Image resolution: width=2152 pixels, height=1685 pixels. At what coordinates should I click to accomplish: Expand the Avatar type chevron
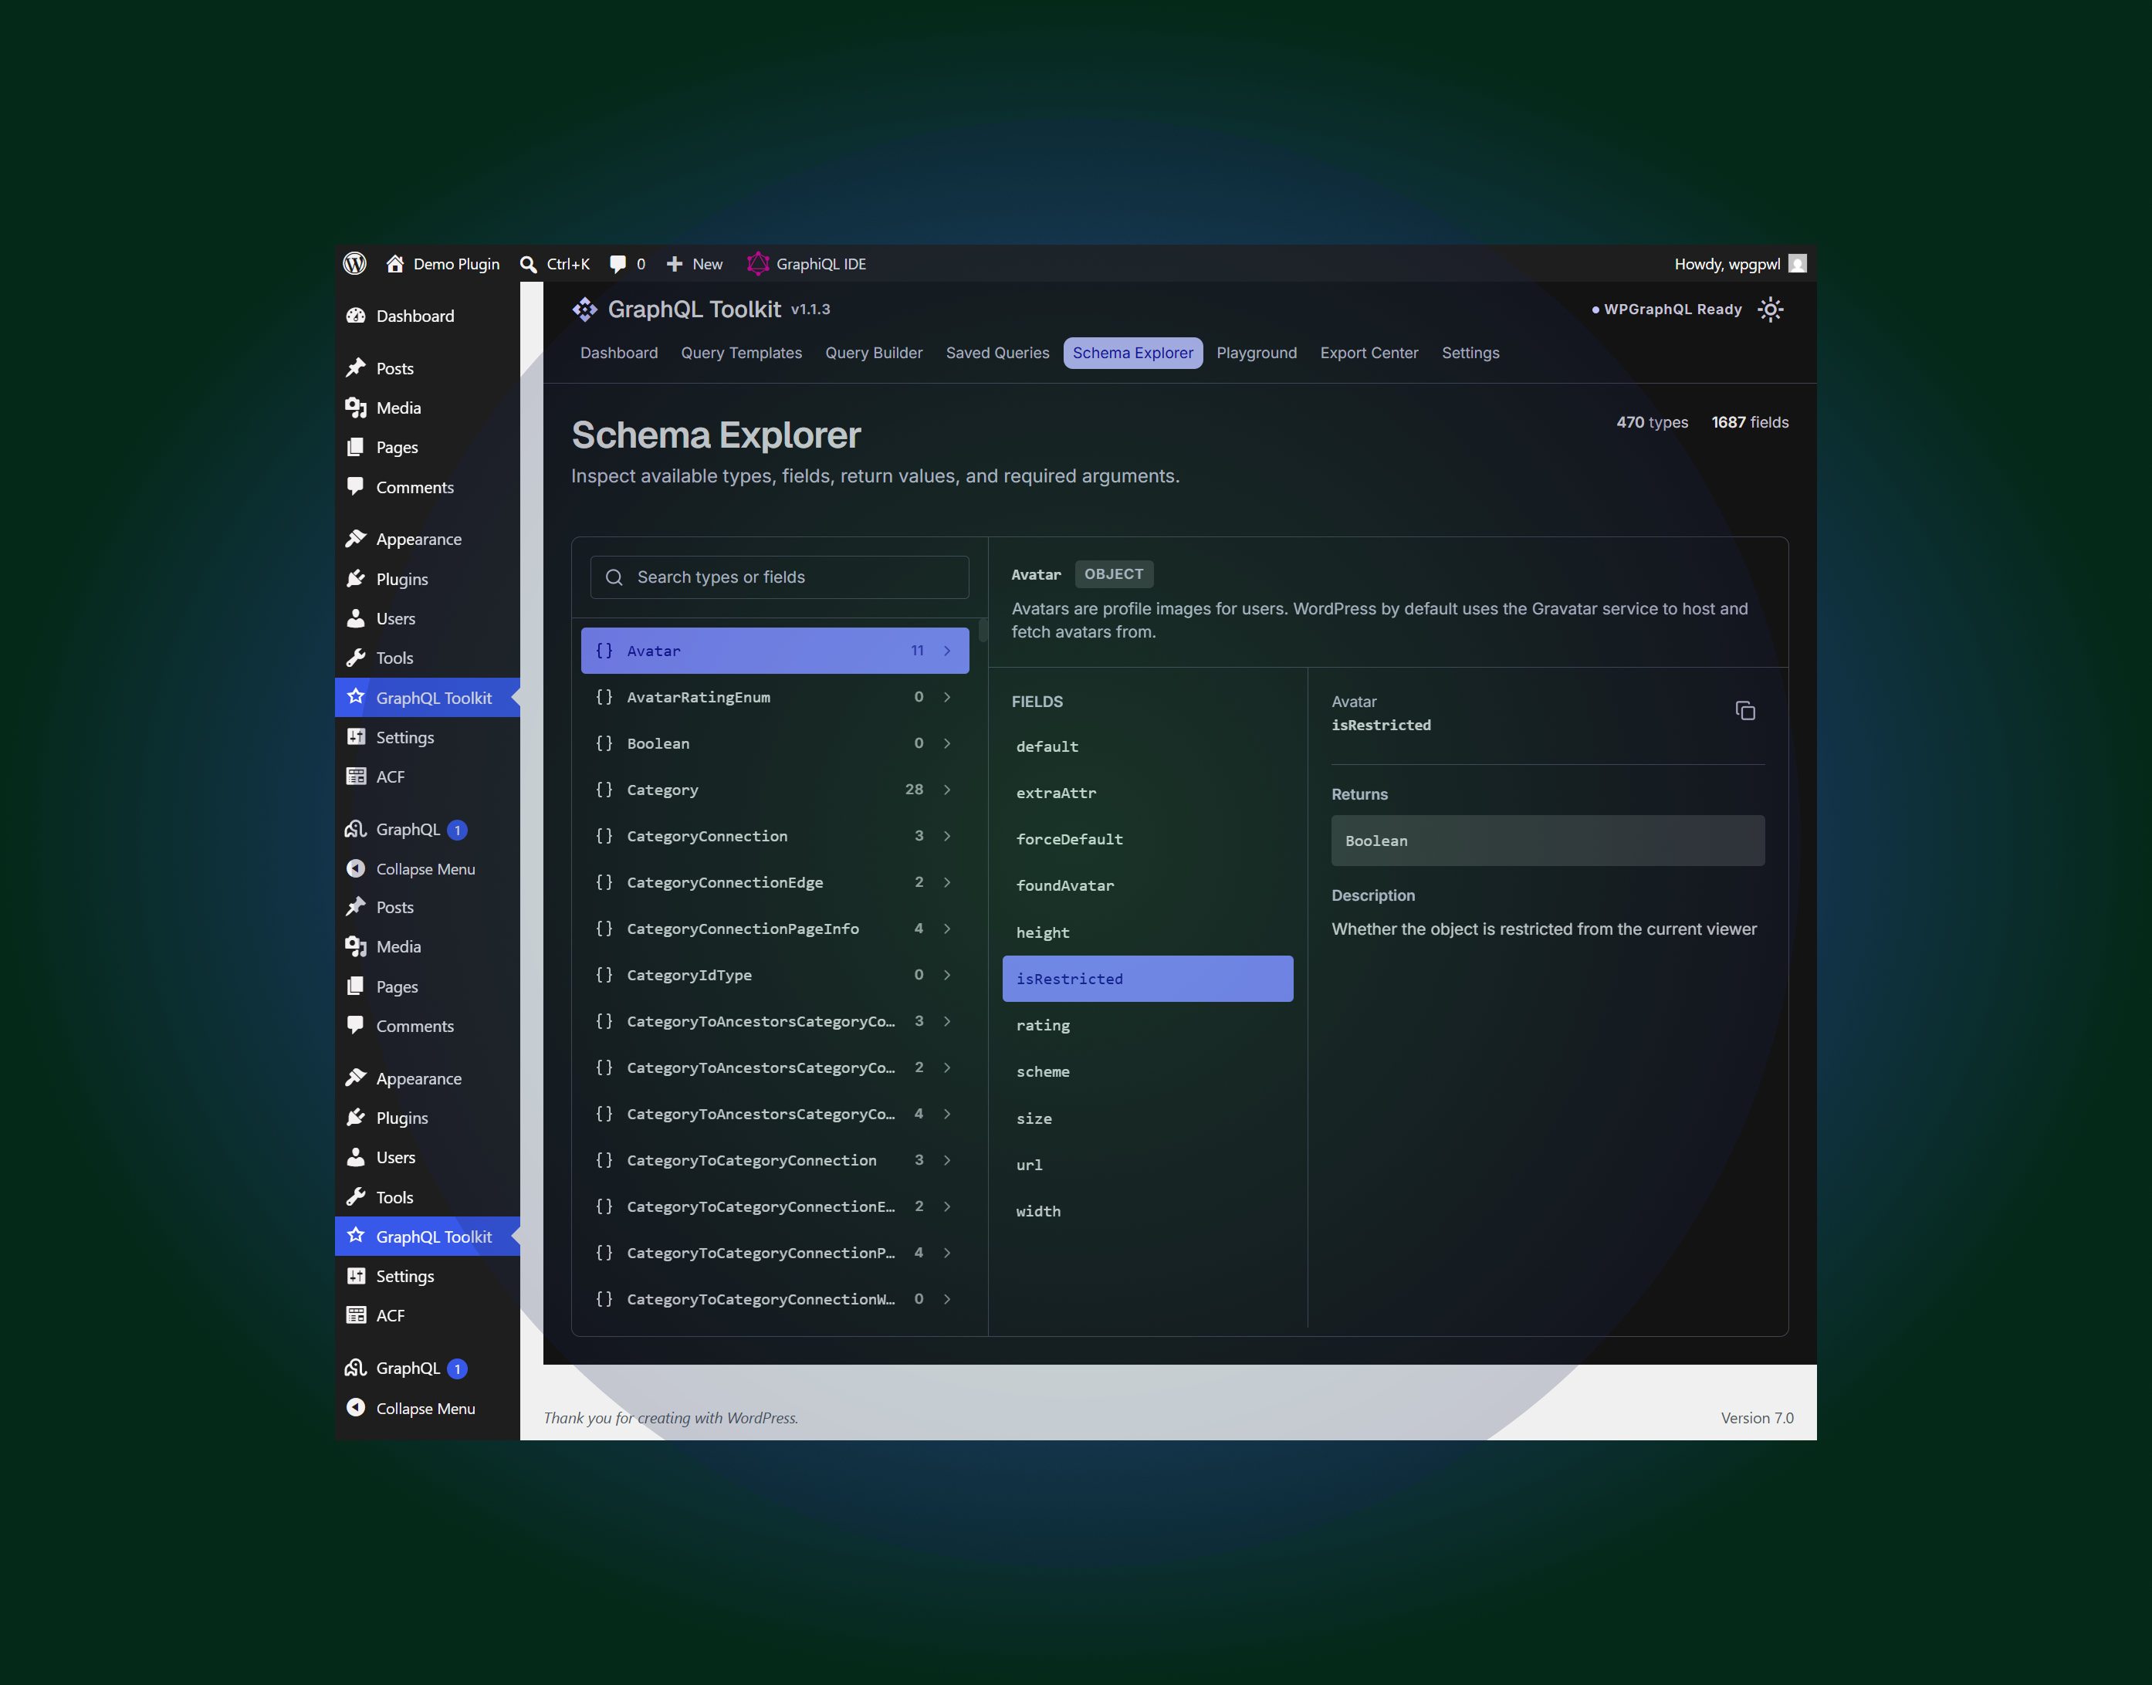point(947,650)
